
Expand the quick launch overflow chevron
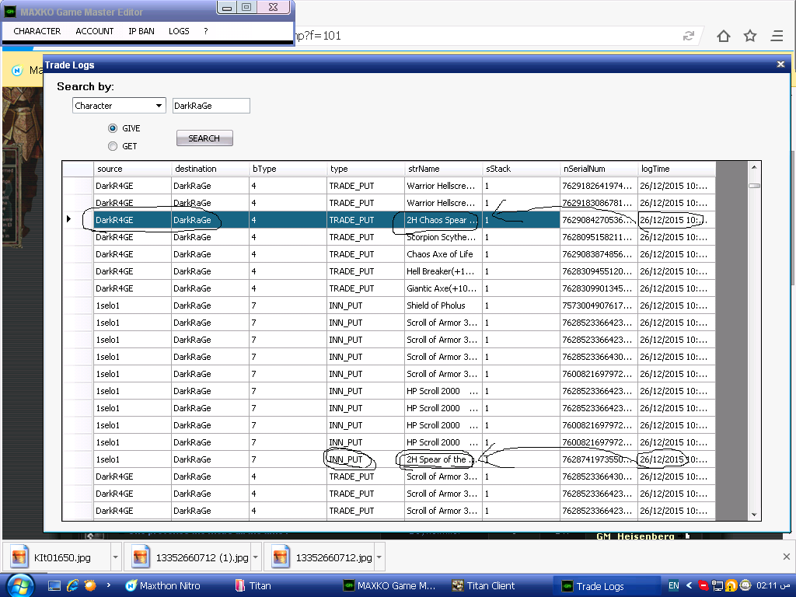[109, 585]
